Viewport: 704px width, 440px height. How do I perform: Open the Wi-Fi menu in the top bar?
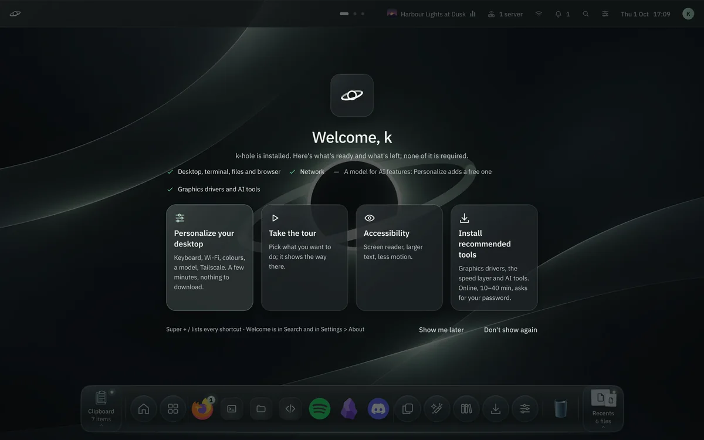539,14
